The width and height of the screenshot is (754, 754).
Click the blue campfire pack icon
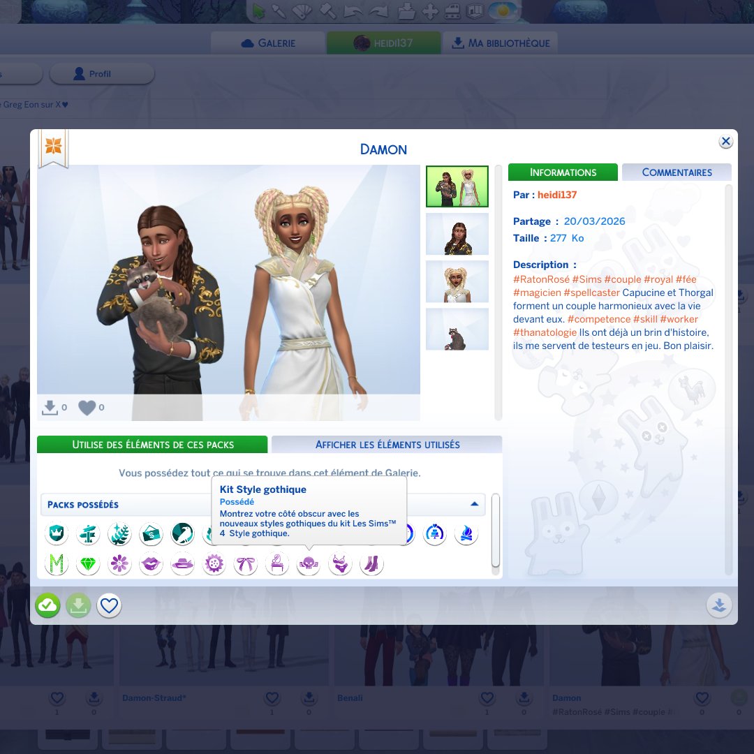coord(466,533)
